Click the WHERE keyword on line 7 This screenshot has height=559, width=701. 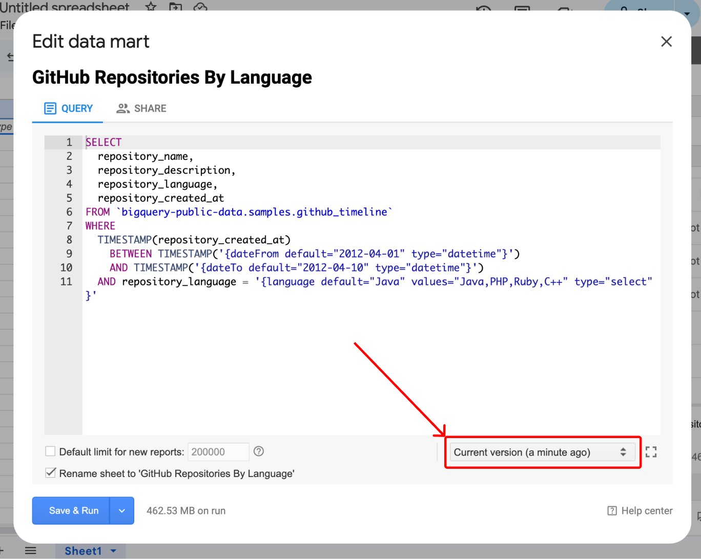click(x=100, y=226)
